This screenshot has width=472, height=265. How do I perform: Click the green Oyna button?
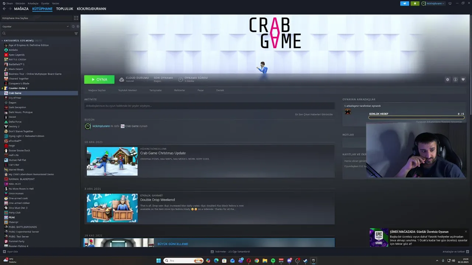click(99, 79)
